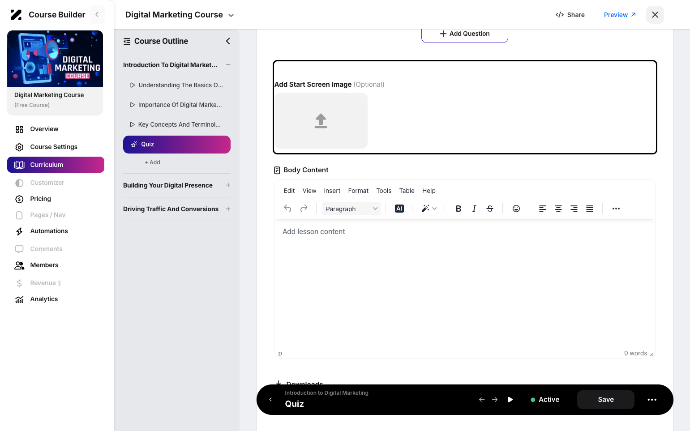Click the Save button
This screenshot has height=431, width=690.
(x=606, y=400)
